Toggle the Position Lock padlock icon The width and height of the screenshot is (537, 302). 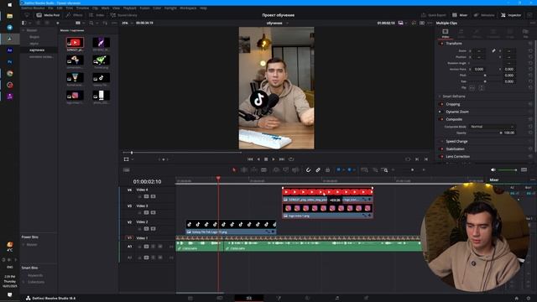click(328, 169)
